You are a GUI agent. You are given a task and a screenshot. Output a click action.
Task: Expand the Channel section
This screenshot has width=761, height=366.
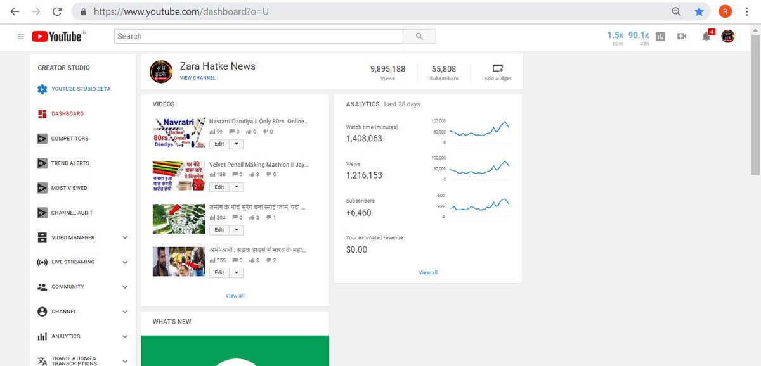pyautogui.click(x=125, y=312)
